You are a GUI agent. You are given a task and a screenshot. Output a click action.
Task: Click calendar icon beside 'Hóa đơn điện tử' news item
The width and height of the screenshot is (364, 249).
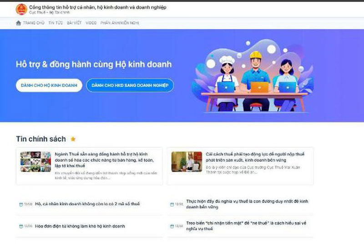[x=21, y=227]
